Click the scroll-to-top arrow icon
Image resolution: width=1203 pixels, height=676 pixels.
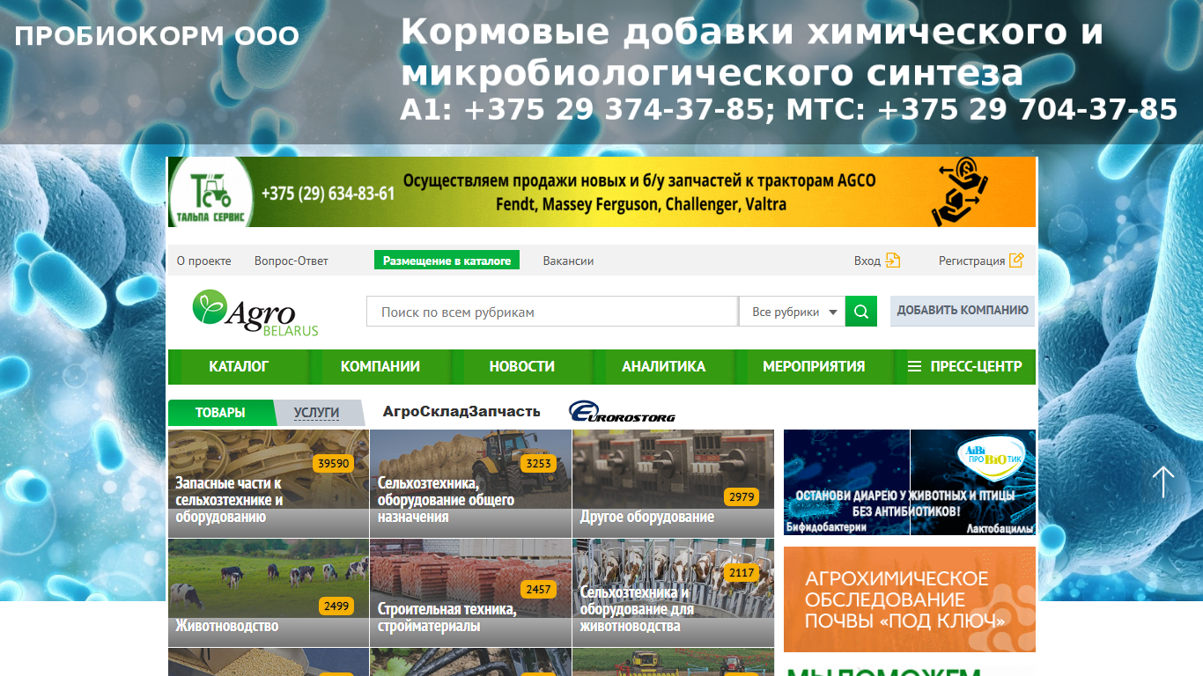point(1163,481)
